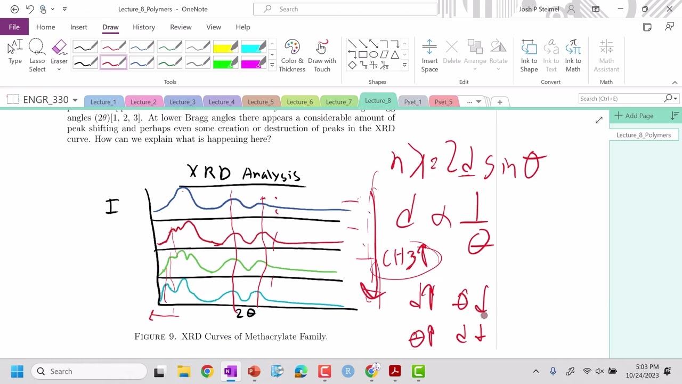Create a new section with the plus tab
Screen dimensions: 682x384
coord(500,102)
